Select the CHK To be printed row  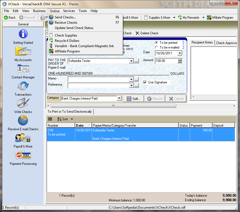coord(141,134)
